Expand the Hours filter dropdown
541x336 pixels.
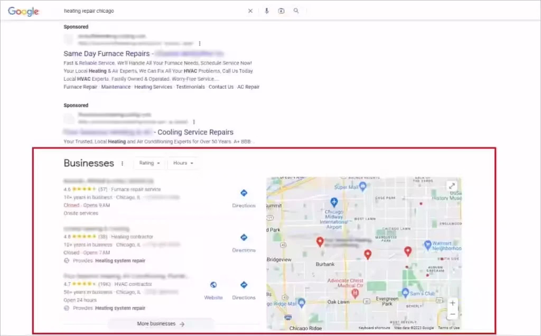183,163
